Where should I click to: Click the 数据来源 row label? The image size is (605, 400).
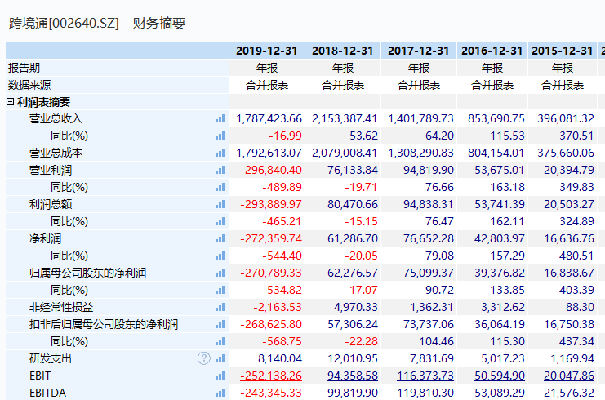pyautogui.click(x=29, y=85)
